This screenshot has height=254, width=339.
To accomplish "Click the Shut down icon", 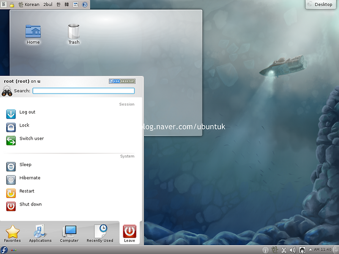I will click(11, 206).
